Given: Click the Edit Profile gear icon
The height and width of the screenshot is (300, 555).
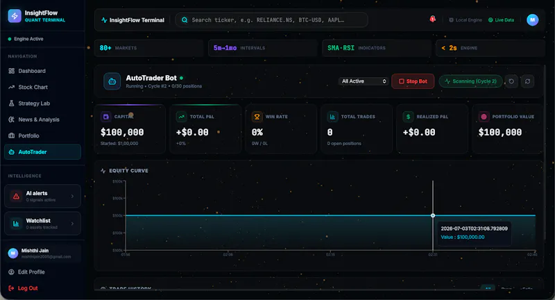Looking at the screenshot, I should point(11,272).
